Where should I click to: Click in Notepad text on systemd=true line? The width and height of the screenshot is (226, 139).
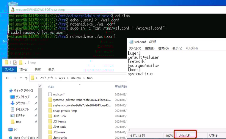140,74
